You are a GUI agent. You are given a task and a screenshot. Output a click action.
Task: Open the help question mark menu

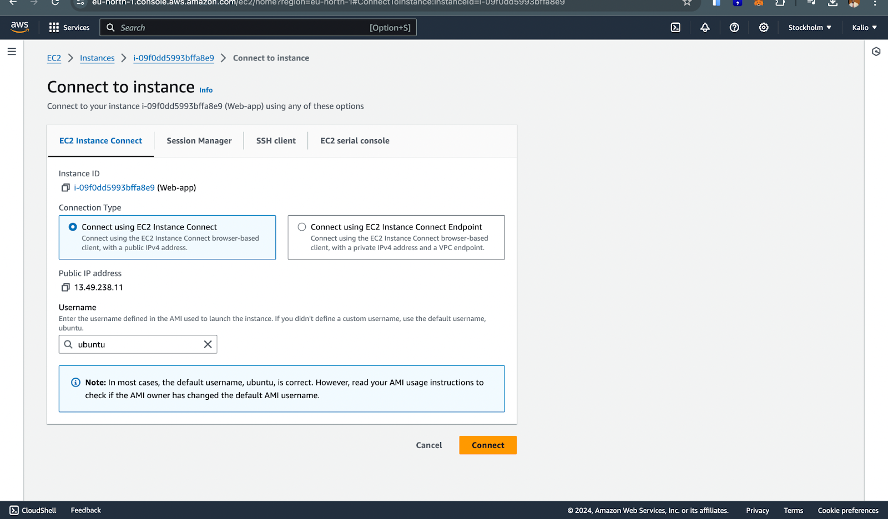[734, 28]
